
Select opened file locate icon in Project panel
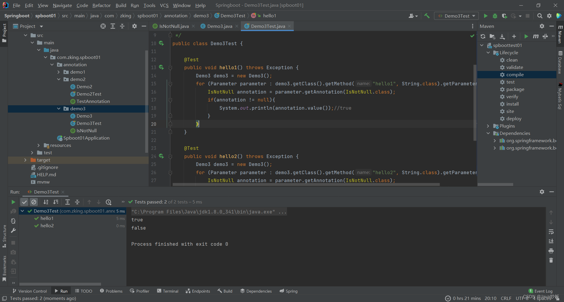tap(103, 26)
